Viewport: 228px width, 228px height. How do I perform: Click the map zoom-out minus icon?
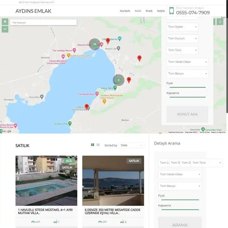point(5,29)
